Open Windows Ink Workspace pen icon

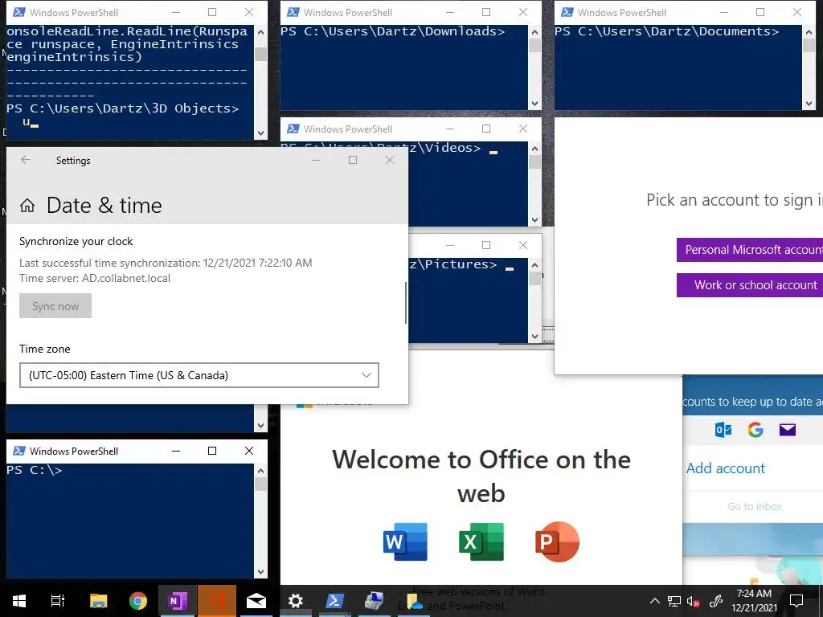point(716,601)
